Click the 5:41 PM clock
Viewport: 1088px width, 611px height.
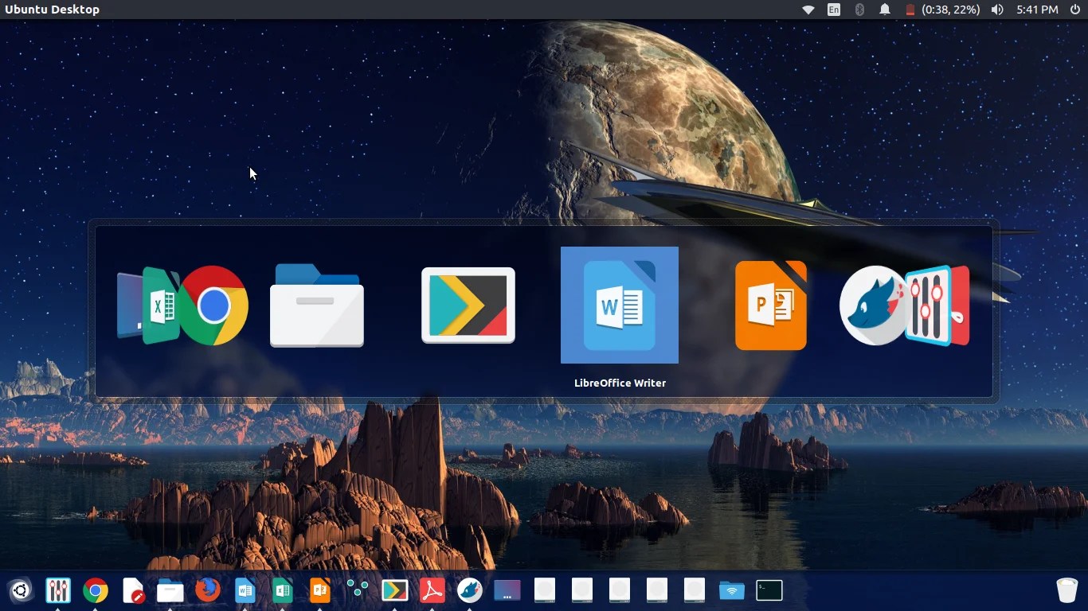[1037, 10]
